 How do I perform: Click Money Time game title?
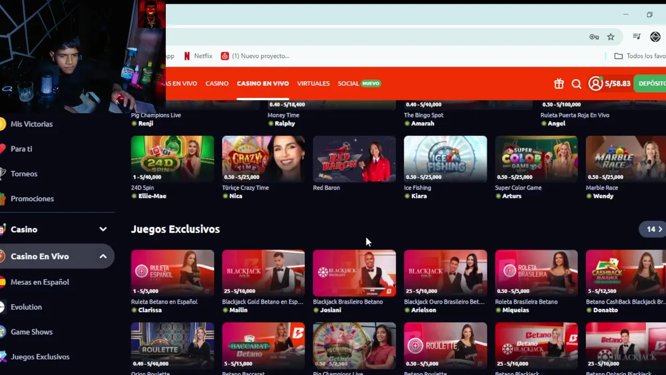(284, 115)
